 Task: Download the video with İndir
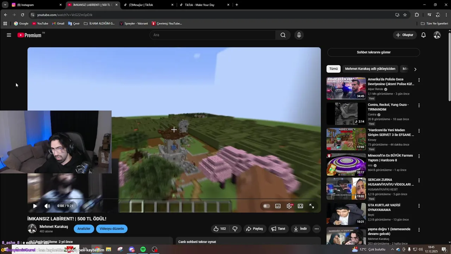[x=300, y=229]
